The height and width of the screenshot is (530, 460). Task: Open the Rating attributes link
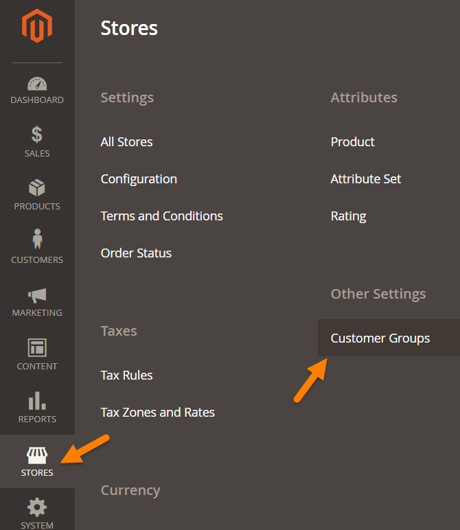tap(348, 216)
